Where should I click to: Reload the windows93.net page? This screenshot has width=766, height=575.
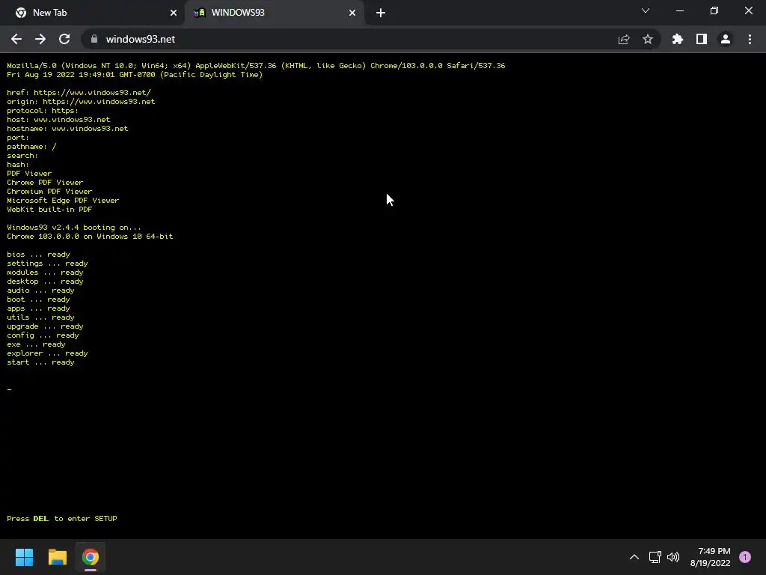click(64, 39)
